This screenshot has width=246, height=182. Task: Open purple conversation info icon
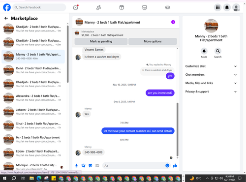(x=173, y=22)
